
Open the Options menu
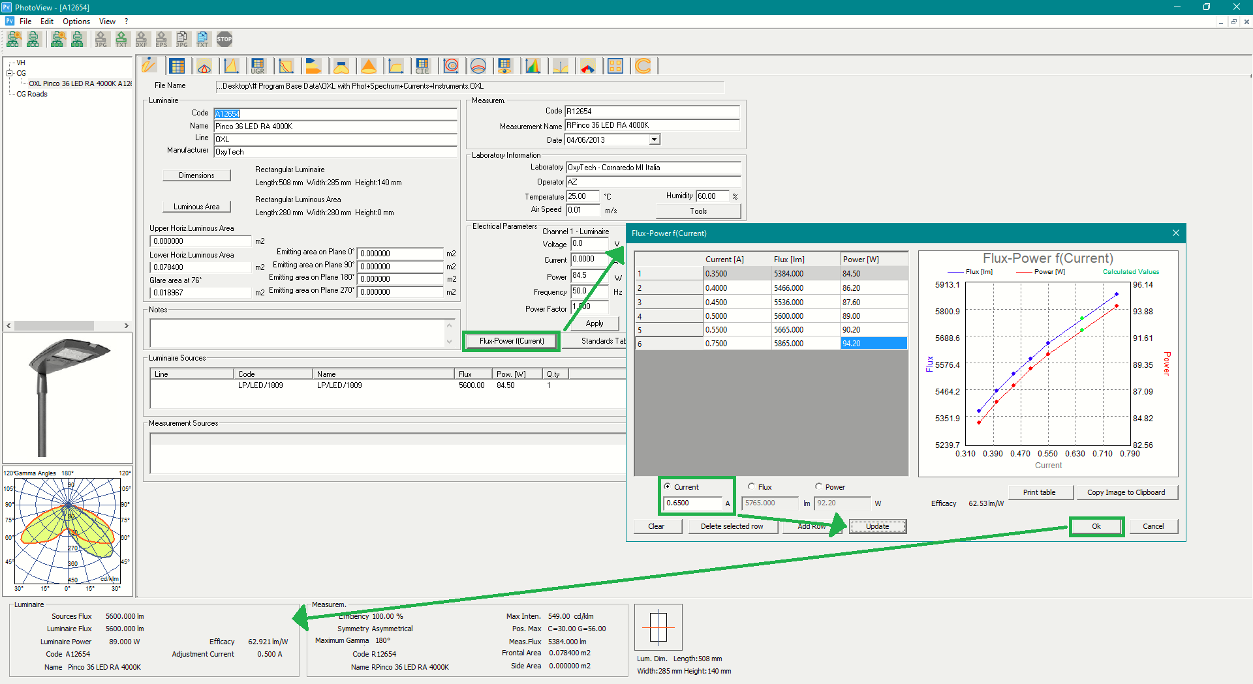coord(76,22)
